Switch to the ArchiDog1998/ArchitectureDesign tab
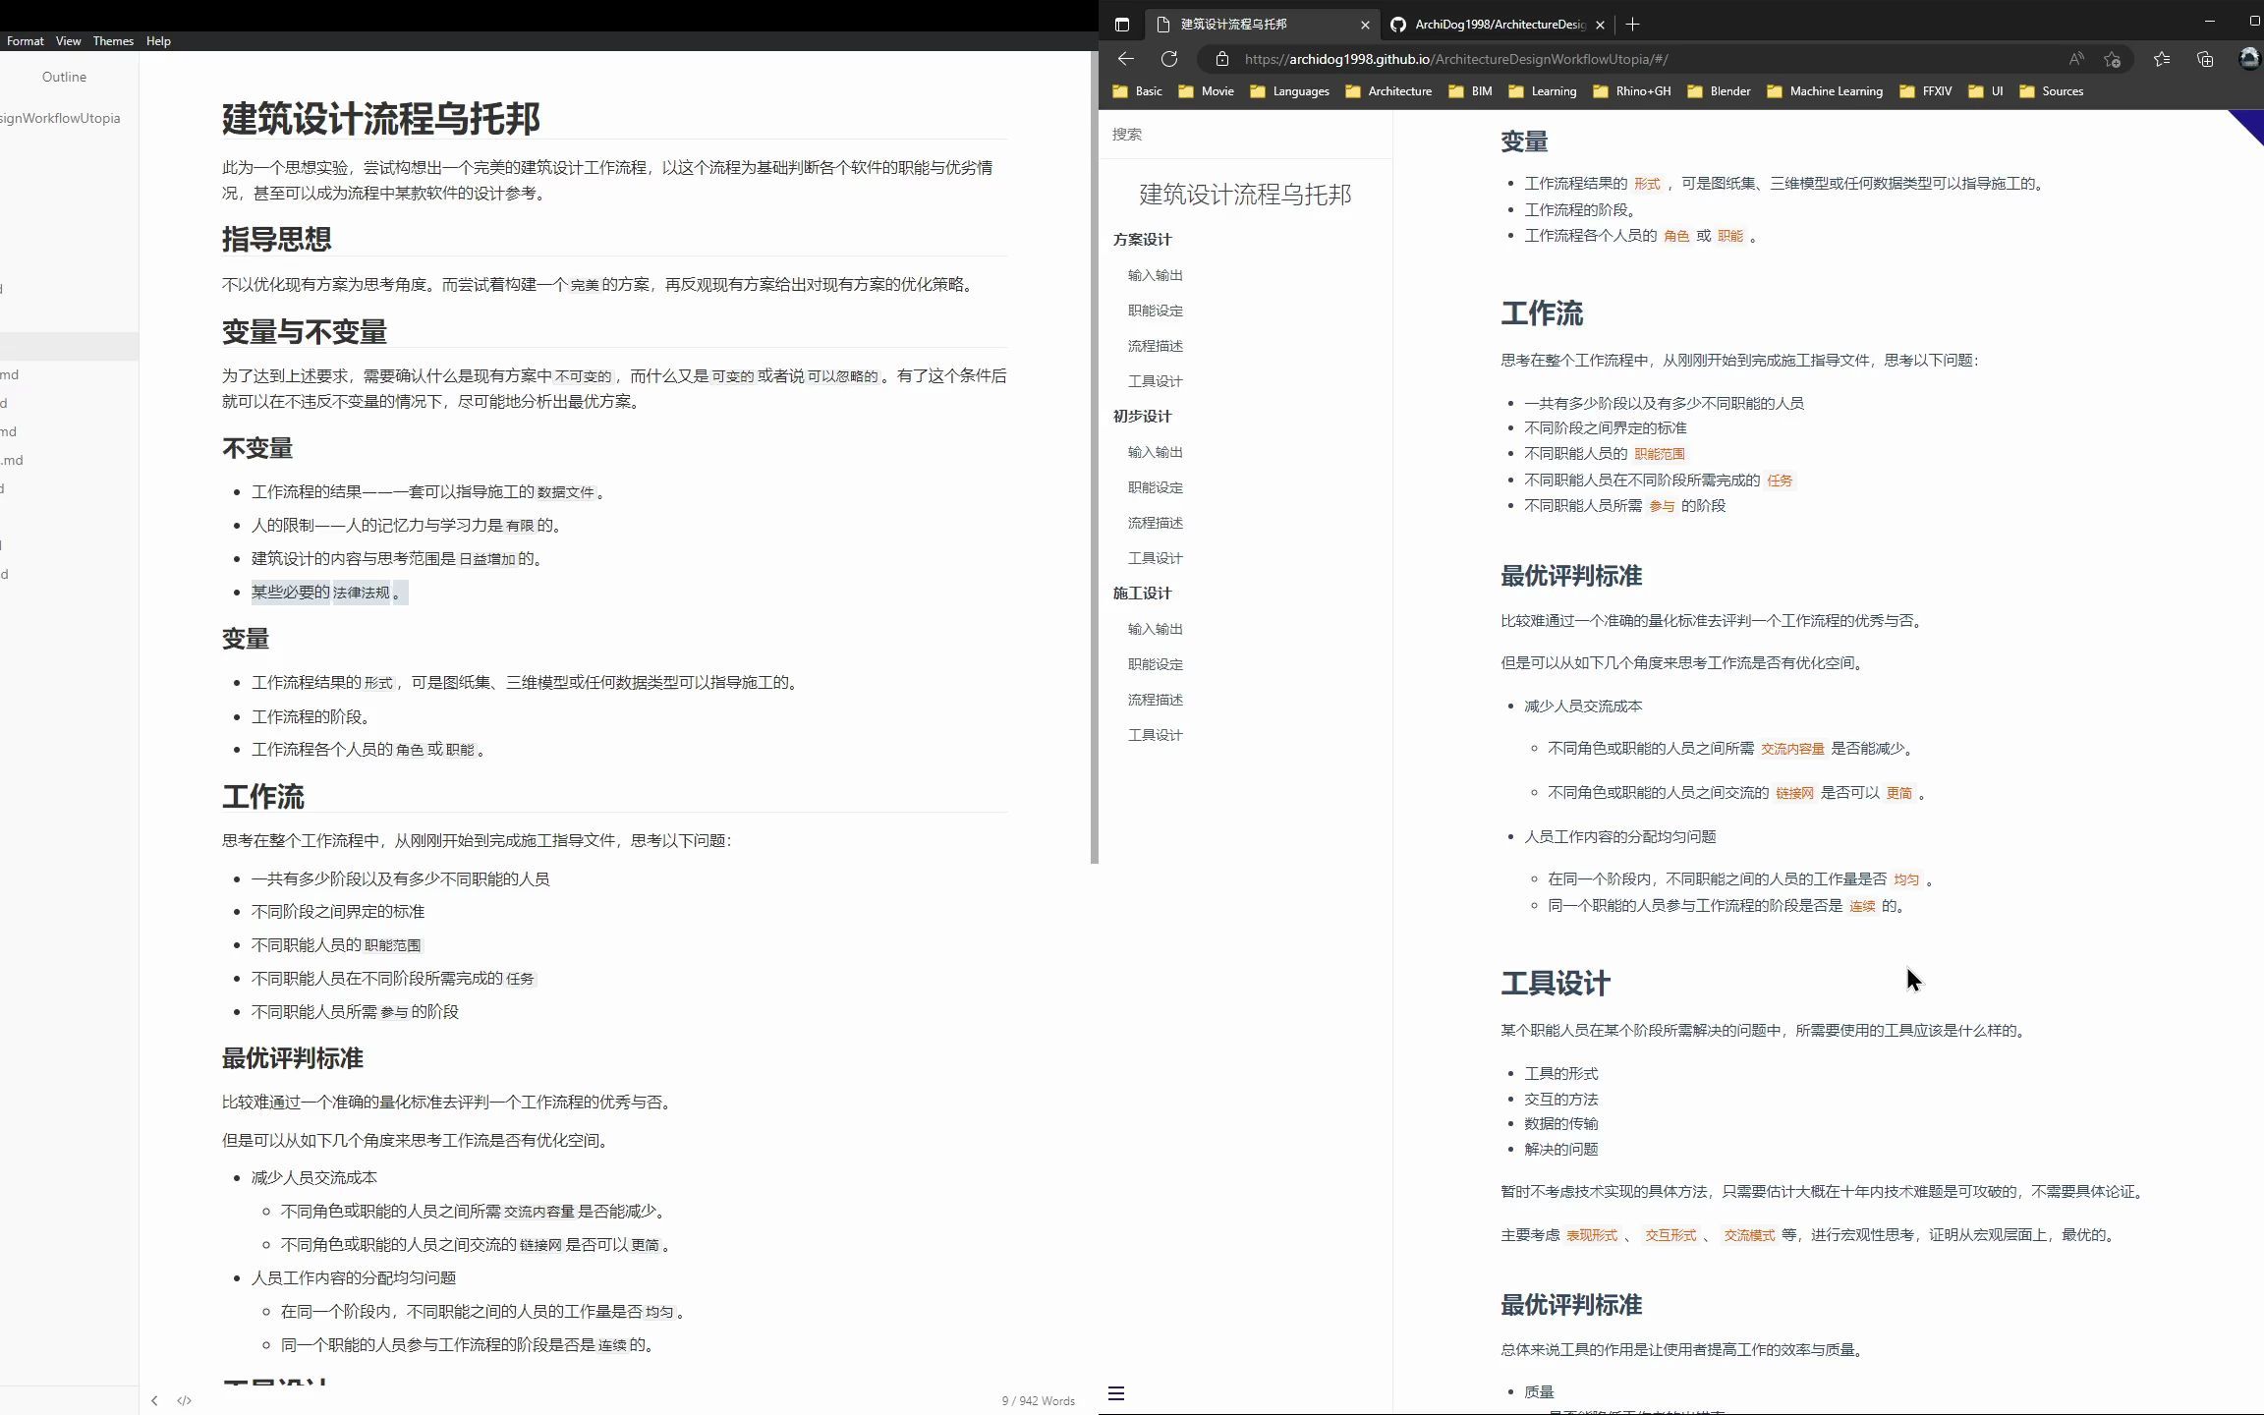 pos(1500,25)
